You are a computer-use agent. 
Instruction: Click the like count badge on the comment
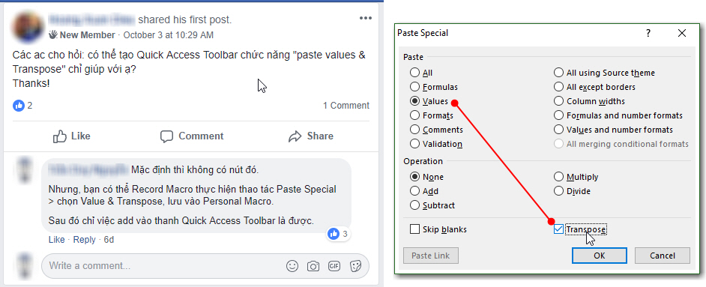click(338, 234)
